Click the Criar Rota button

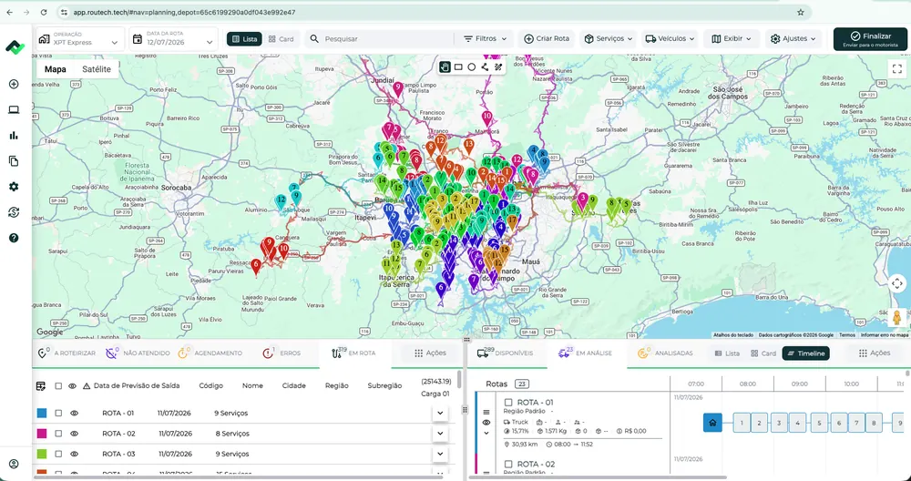point(546,39)
